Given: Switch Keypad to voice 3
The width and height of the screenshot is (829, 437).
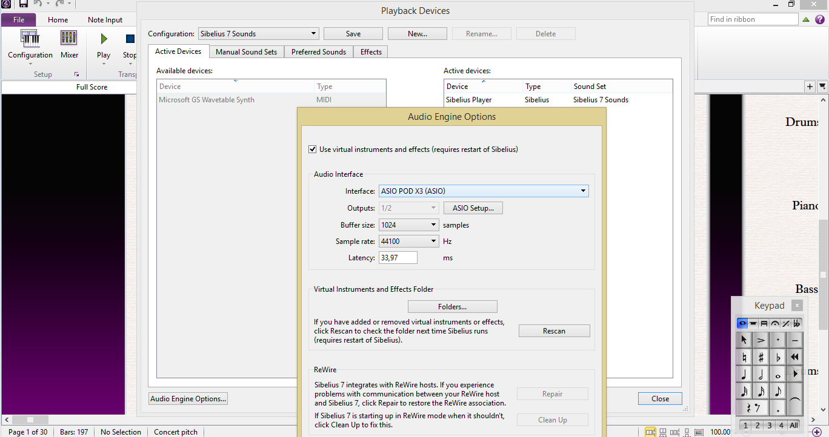Looking at the screenshot, I should 770,425.
